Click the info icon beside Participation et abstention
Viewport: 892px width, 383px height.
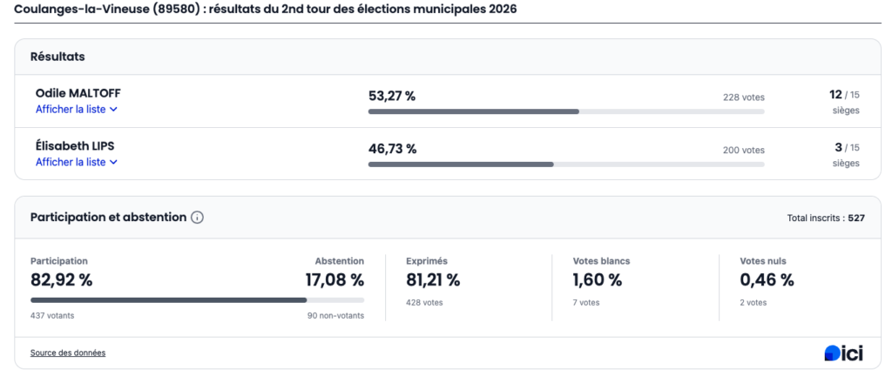(197, 218)
